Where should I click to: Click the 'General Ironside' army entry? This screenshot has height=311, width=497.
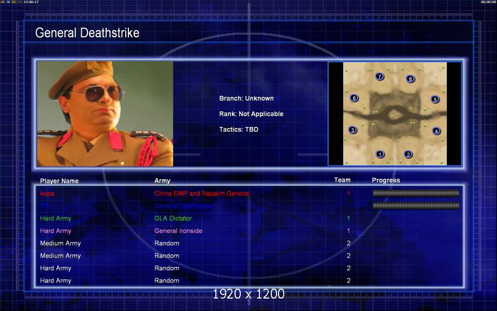point(178,231)
